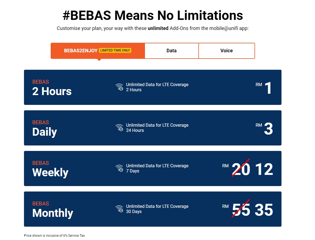Click the 6% Service Tax price note
The image size is (315, 240).
click(54, 235)
